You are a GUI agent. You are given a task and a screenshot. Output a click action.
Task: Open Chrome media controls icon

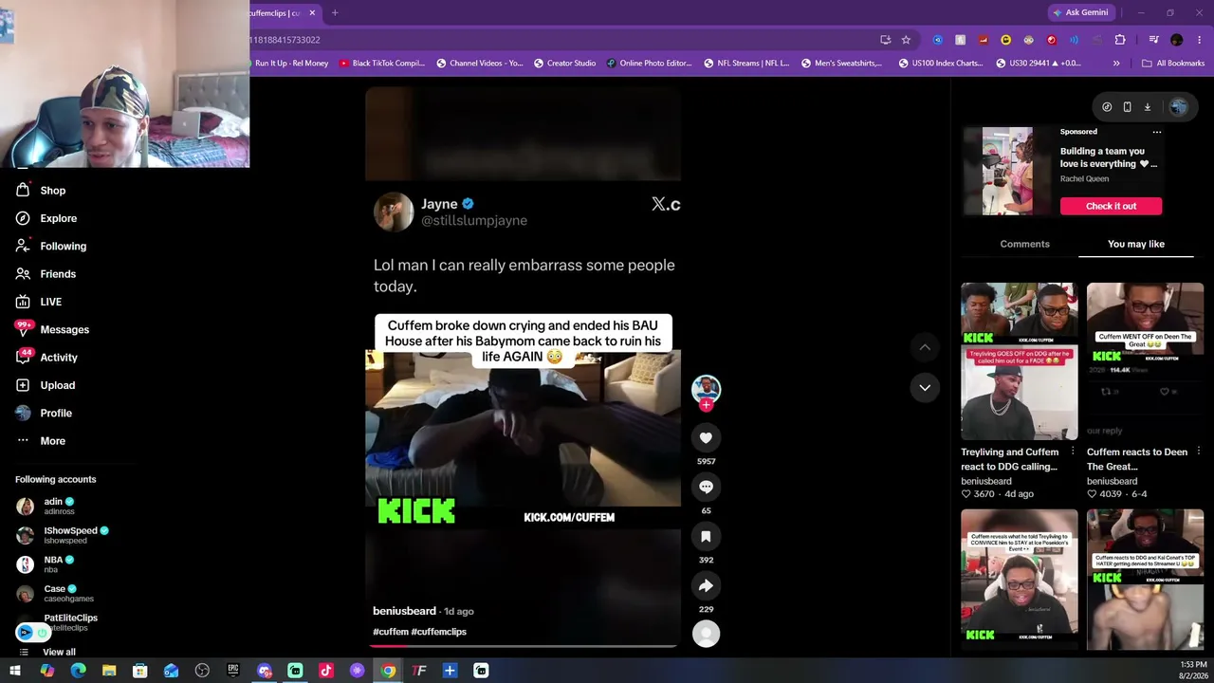[x=1153, y=40]
